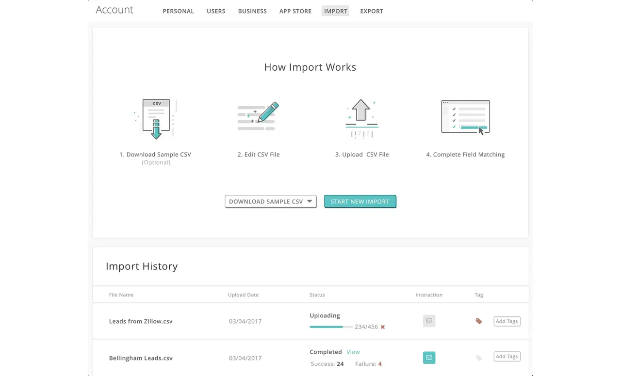Click the Import History heading
The image size is (621, 376).
coord(142,266)
